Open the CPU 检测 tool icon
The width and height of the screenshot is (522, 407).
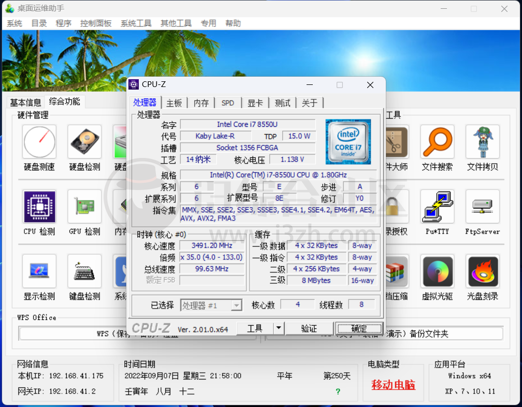click(x=39, y=207)
